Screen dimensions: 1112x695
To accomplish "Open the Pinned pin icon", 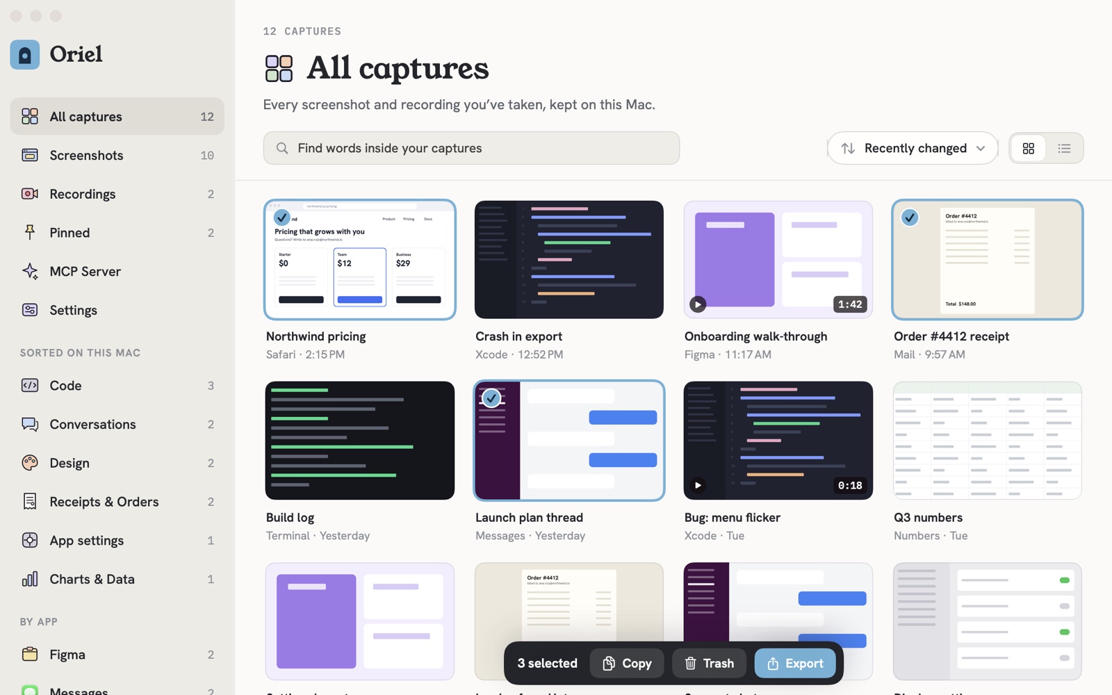I will (30, 232).
